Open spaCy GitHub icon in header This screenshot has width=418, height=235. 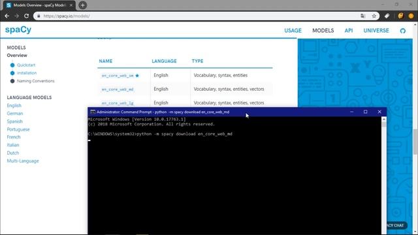403,31
